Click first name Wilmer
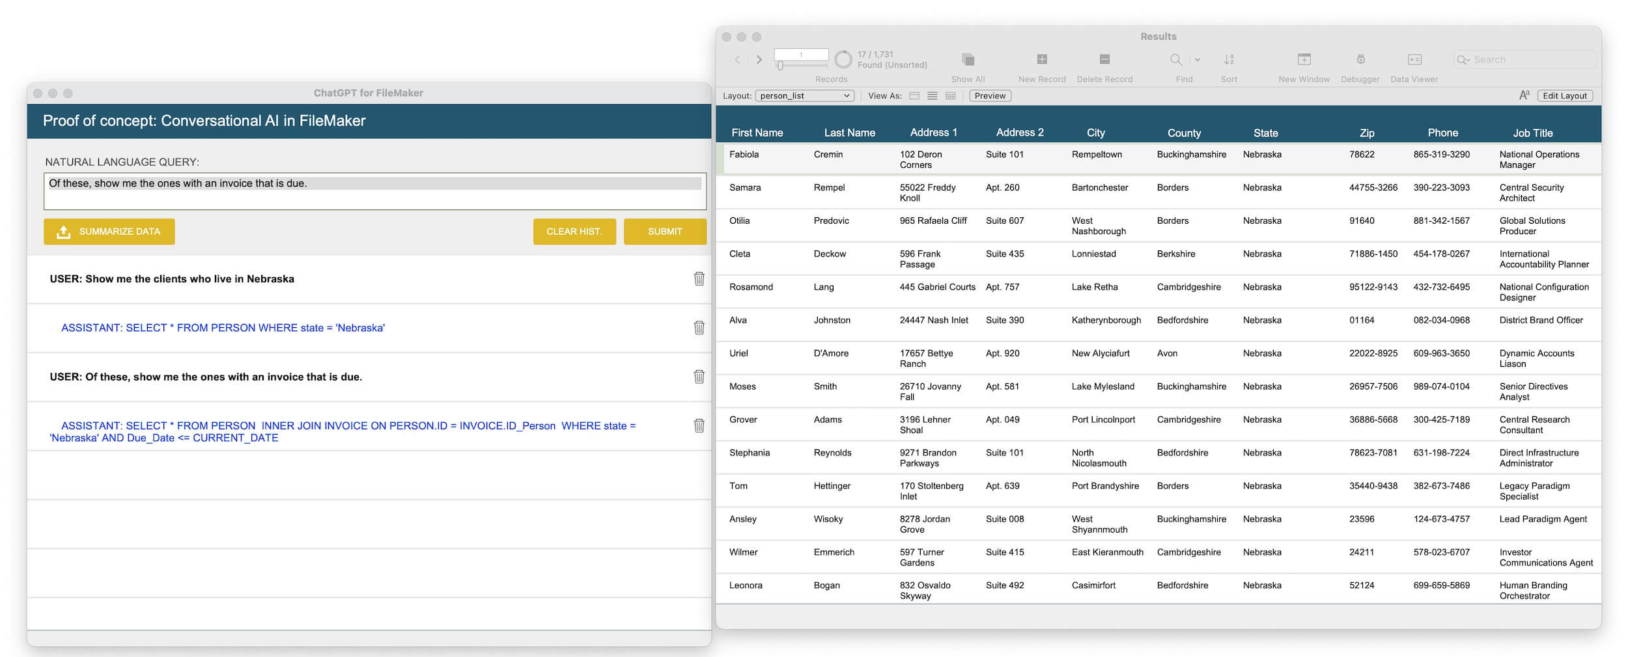The height and width of the screenshot is (657, 1628). tap(743, 552)
